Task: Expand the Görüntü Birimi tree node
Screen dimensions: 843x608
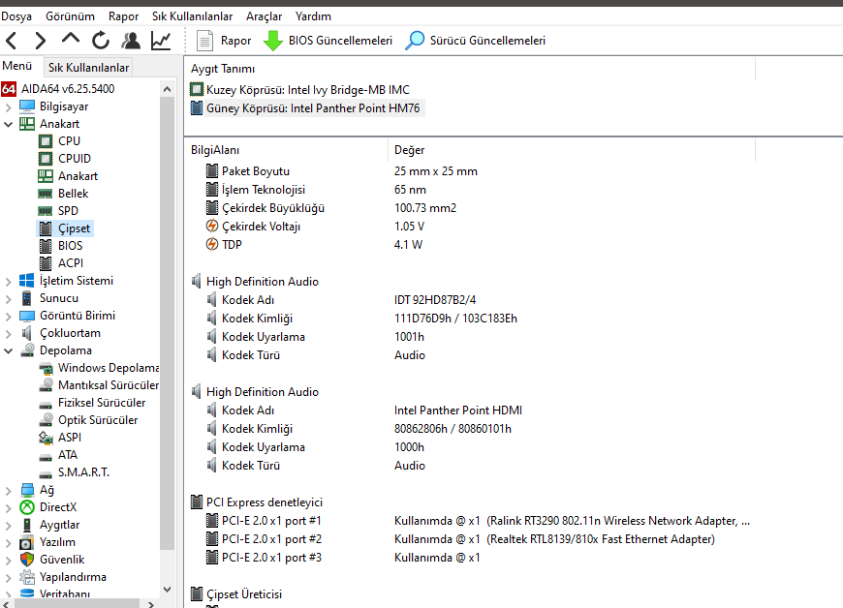Action: tap(8, 316)
